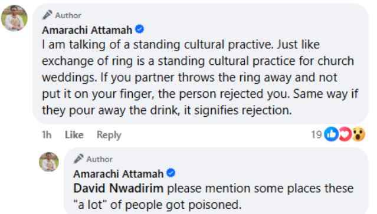The width and height of the screenshot is (377, 214).
Task: Click the first comment's text about cultural practice
Action: coord(200,77)
